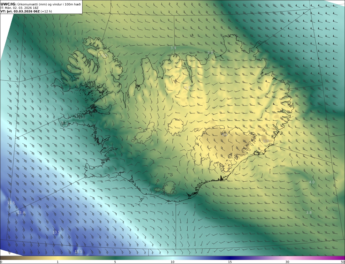Image resolution: width=345 pixels, height=264 pixels.
Task: Click the colorbar tick label '10'
Action: coord(172,262)
